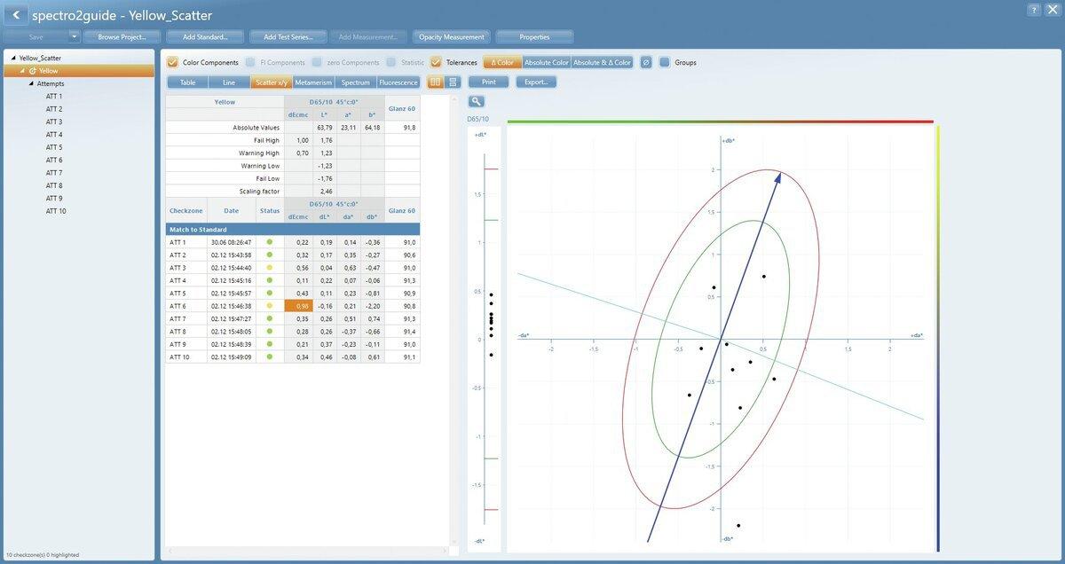Click orange dEcmc value 0,98 for ATT 6
The height and width of the screenshot is (564, 1065).
298,306
